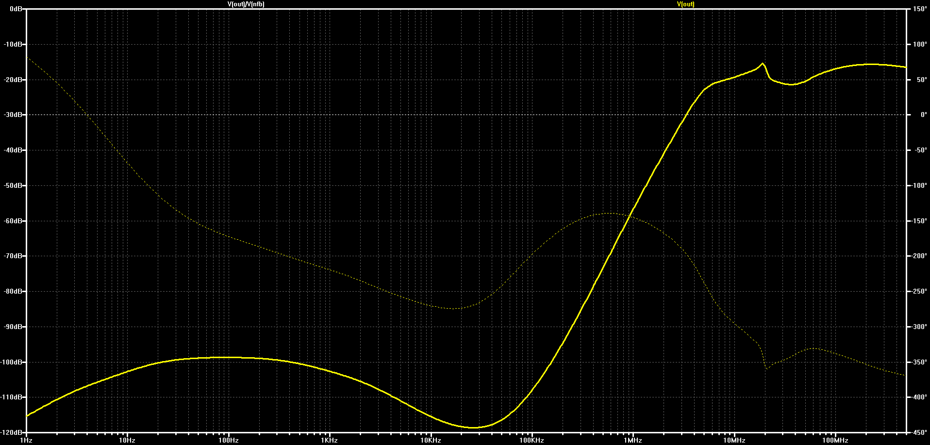Click the -100dB left axis label
Viewport: 930px width, 445px height.
[x=12, y=362]
